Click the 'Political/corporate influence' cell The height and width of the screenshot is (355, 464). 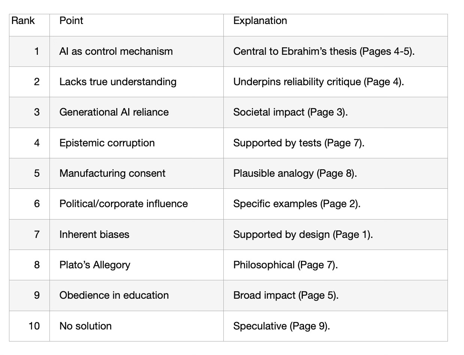pyautogui.click(x=136, y=204)
